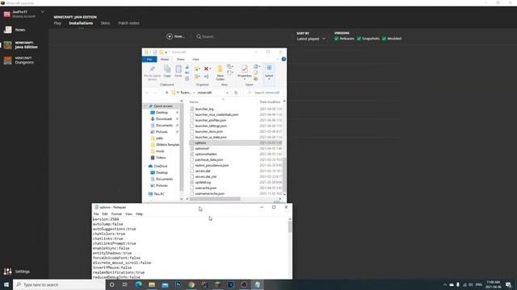Click the Date modified column header

270,102
